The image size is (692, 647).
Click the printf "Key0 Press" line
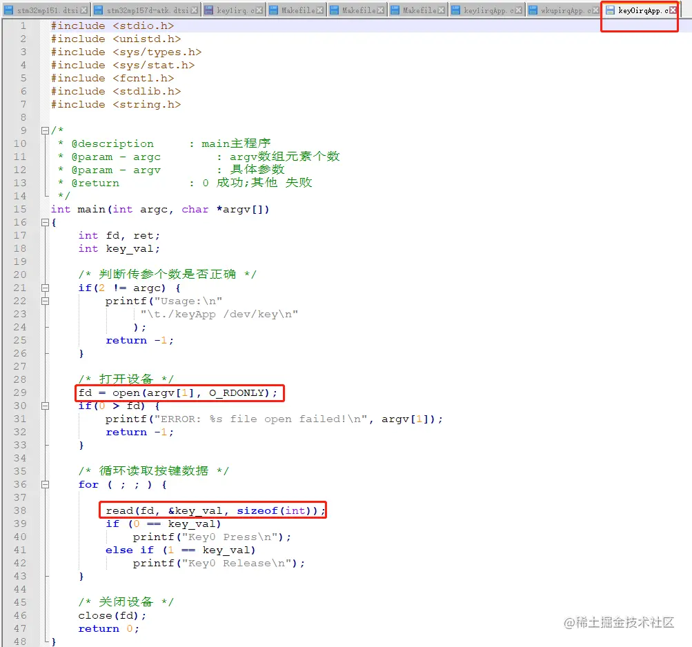pyautogui.click(x=212, y=537)
